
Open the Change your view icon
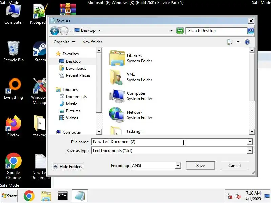pyautogui.click(x=230, y=42)
